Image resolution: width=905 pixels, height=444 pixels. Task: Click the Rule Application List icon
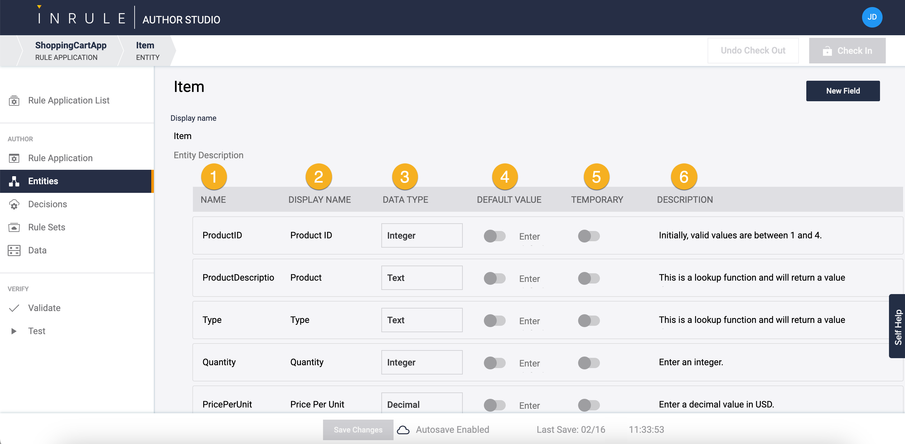coord(14,101)
